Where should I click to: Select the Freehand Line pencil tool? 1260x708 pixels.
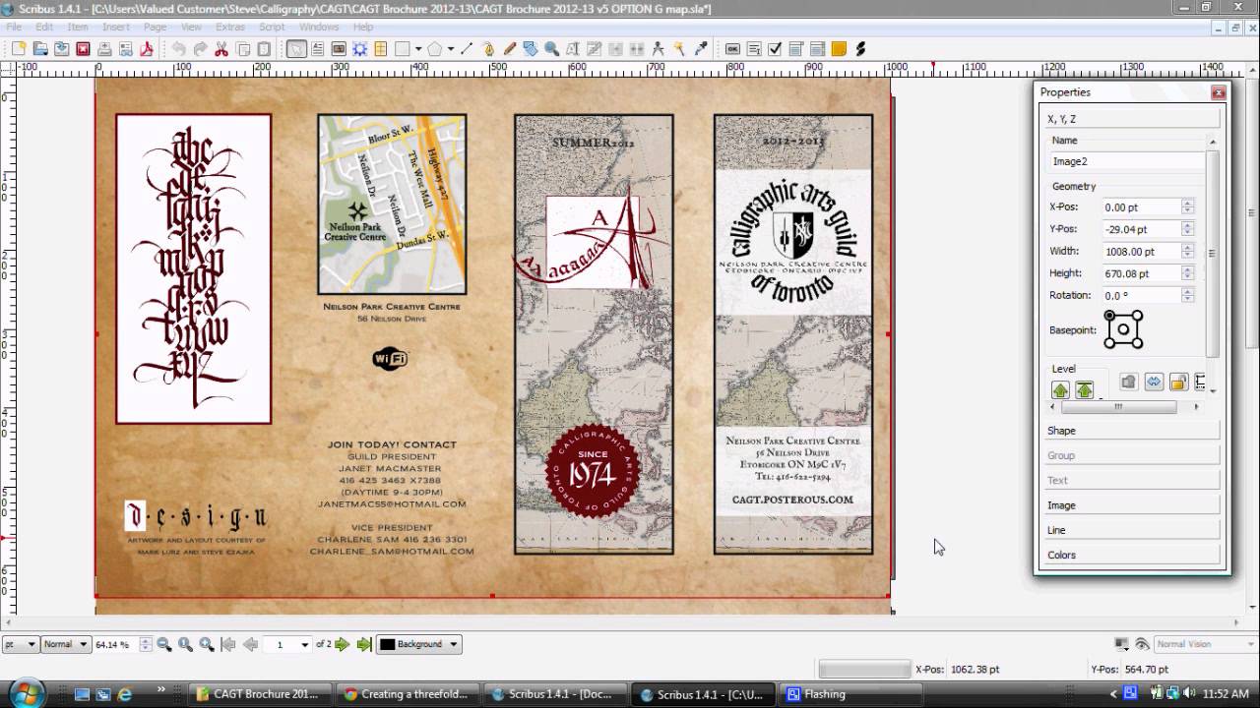[509, 49]
